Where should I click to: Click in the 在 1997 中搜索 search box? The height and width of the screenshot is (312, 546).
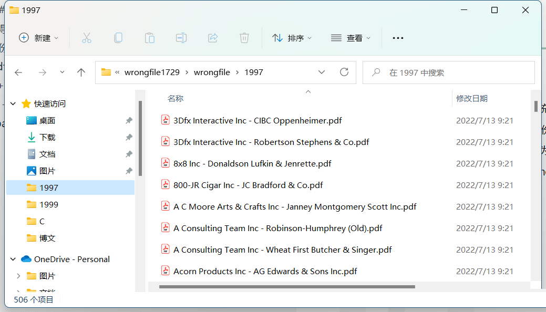448,72
